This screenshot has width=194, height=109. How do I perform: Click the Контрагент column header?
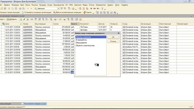89,24
